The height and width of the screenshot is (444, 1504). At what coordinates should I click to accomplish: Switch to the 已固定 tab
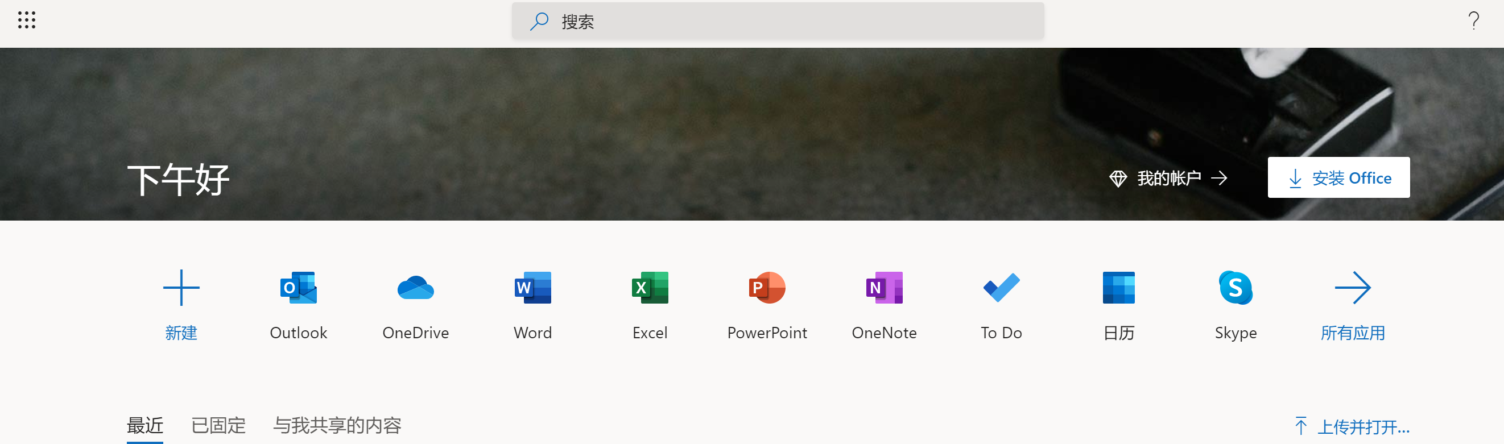[218, 425]
